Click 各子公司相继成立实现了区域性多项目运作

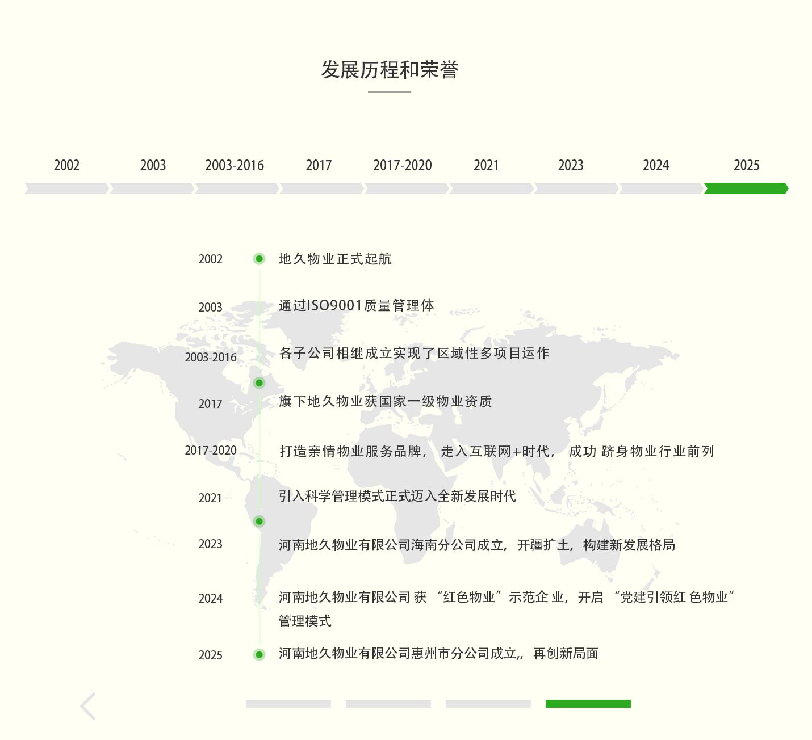tap(415, 353)
